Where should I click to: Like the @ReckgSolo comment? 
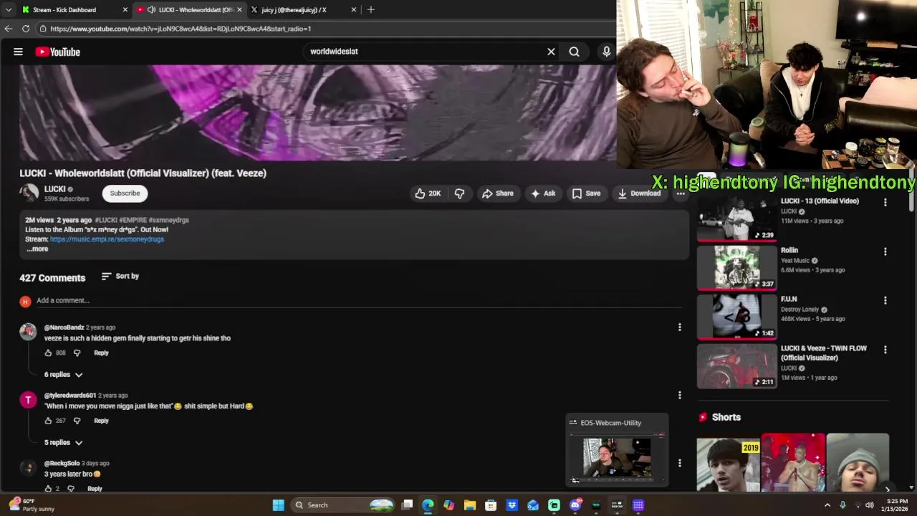[x=48, y=489]
